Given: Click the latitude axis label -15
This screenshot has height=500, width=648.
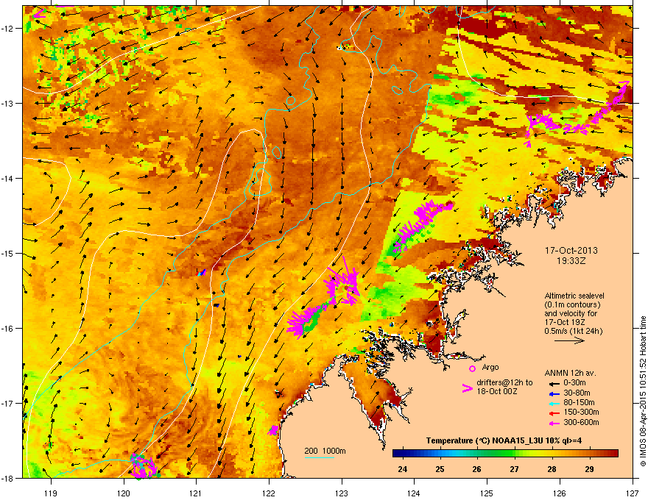Looking at the screenshot, I should point(9,253).
